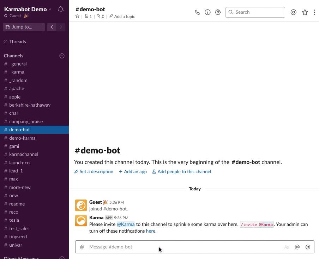Add a channel with plus icon beside Channels
This screenshot has height=259, width=319.
tap(62, 56)
